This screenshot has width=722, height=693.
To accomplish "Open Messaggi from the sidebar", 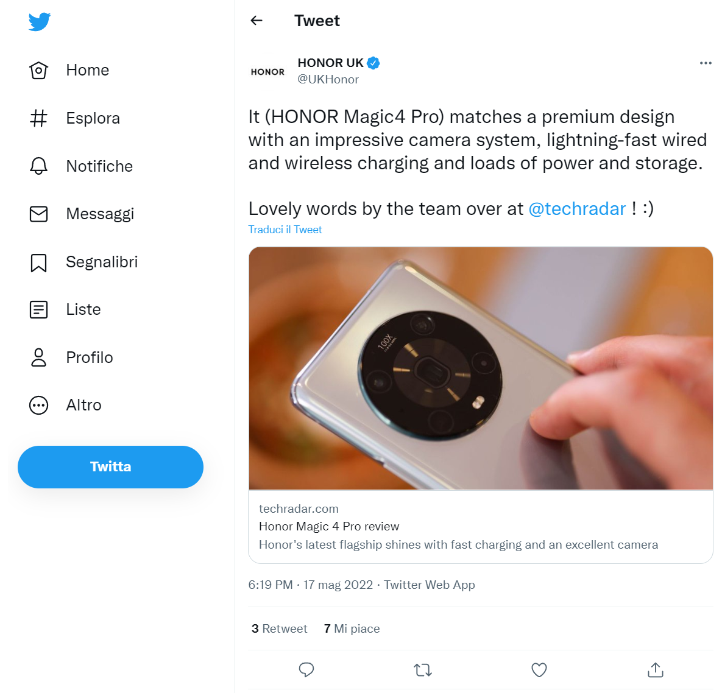I will tap(99, 214).
